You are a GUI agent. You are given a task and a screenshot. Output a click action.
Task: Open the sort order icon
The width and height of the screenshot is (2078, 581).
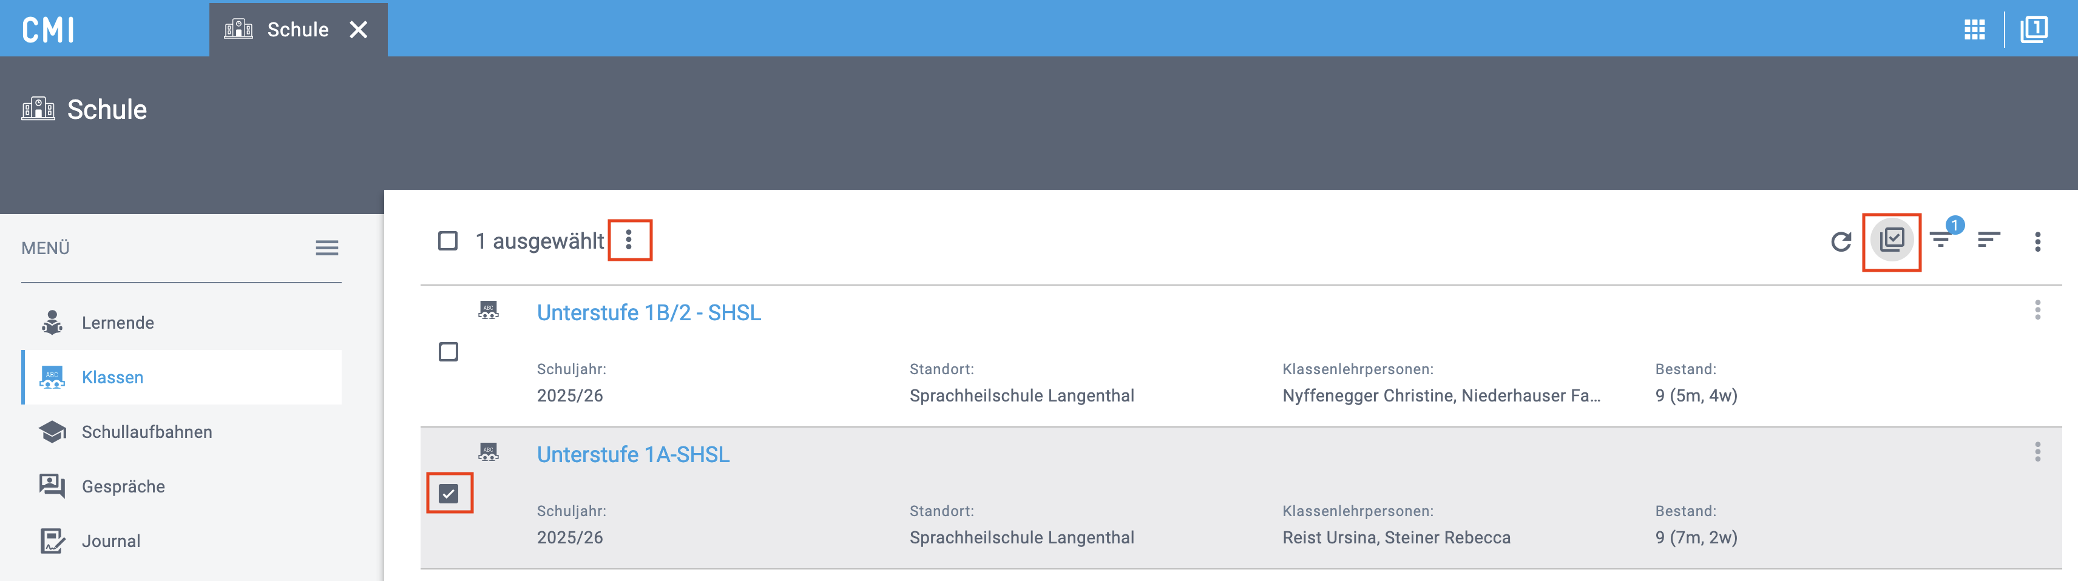coord(1988,240)
